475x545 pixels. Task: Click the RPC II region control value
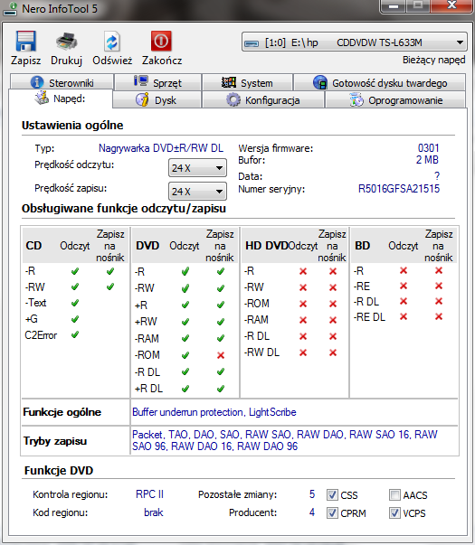pos(149,494)
